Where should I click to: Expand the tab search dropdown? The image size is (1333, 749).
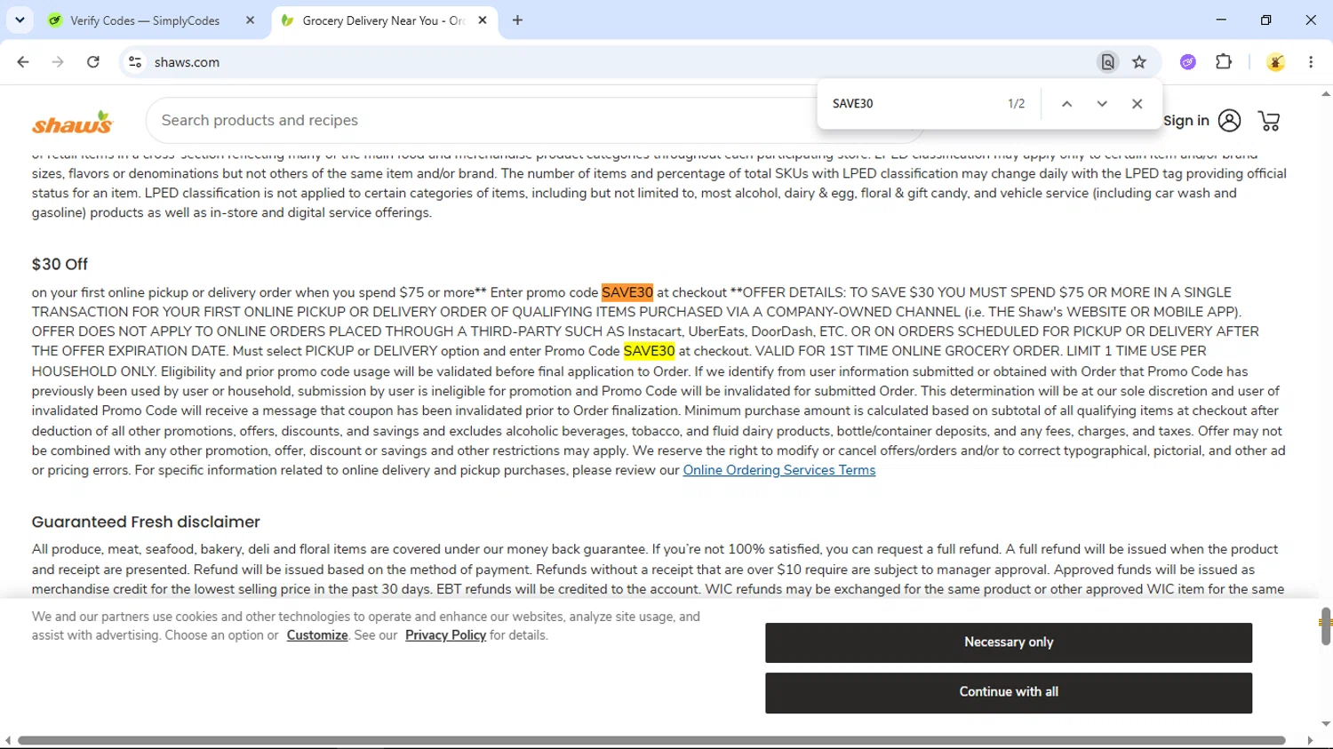20,20
